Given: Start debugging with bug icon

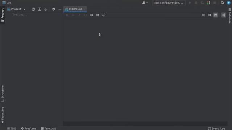Looking at the screenshot, I should [x=196, y=3].
